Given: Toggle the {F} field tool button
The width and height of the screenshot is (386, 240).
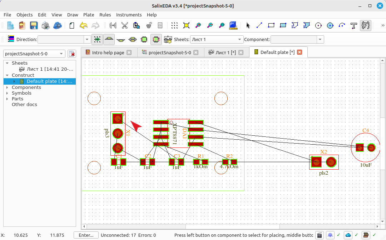Looking at the screenshot, I should point(366,25).
